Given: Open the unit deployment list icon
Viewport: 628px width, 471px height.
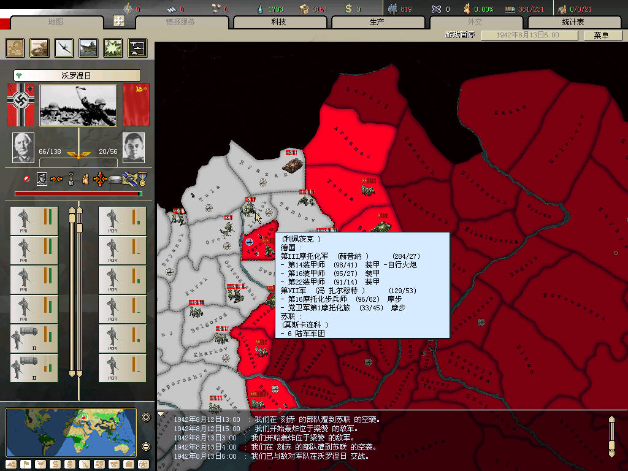Looking at the screenshot, I should [137, 48].
